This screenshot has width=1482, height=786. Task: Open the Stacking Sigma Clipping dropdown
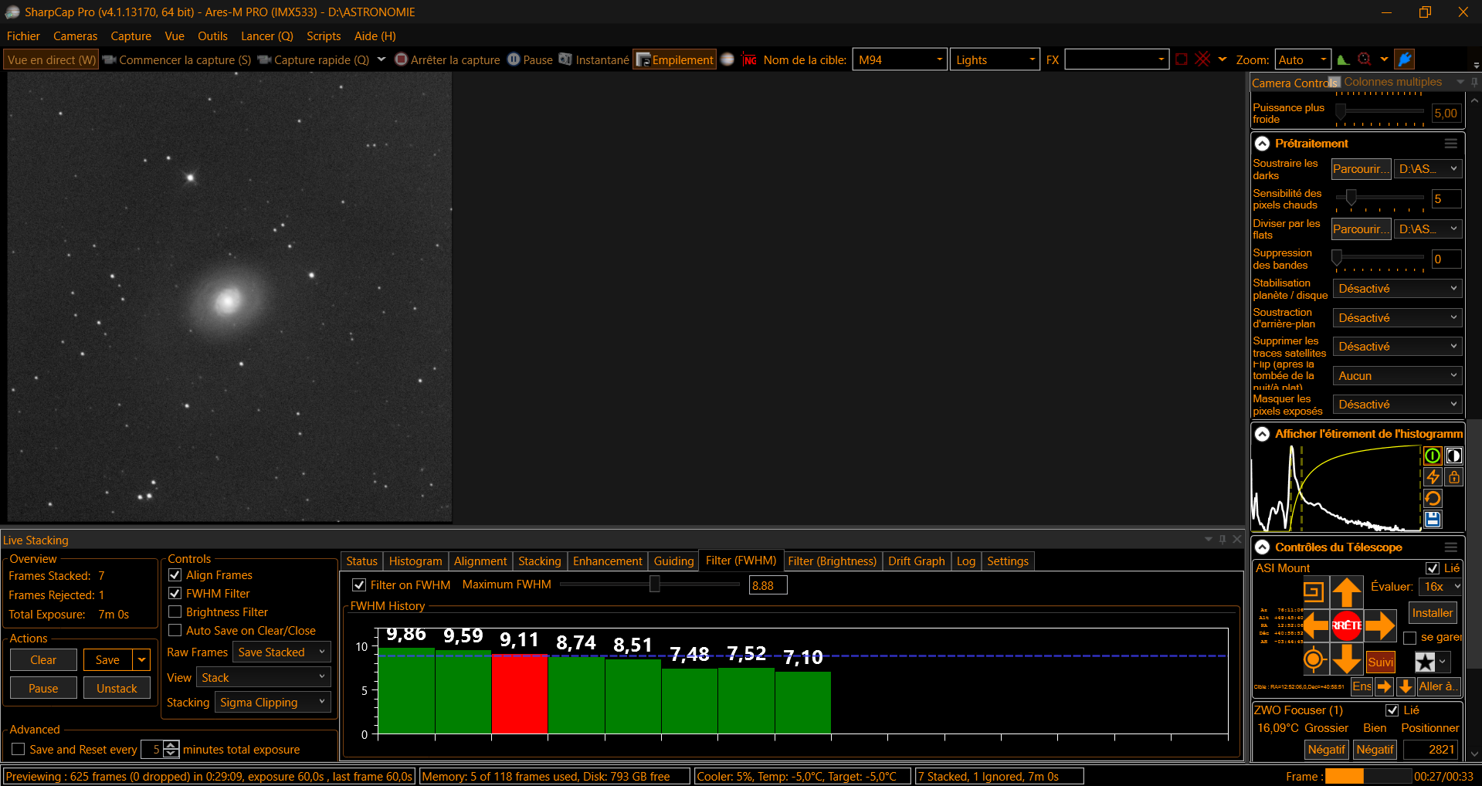[273, 703]
